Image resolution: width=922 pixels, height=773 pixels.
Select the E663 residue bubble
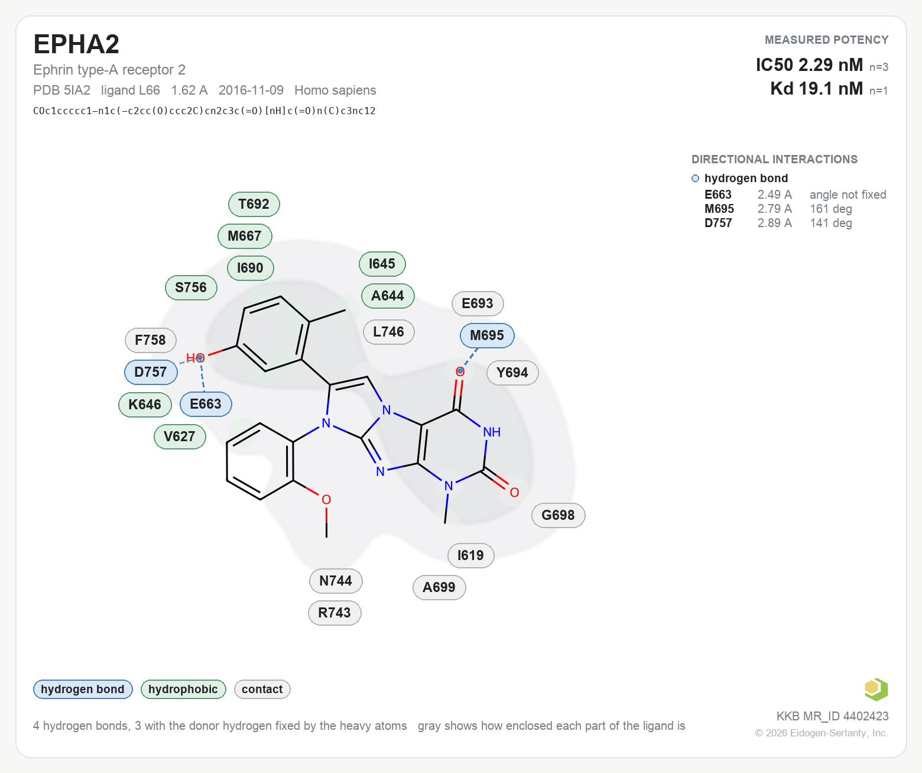(206, 404)
